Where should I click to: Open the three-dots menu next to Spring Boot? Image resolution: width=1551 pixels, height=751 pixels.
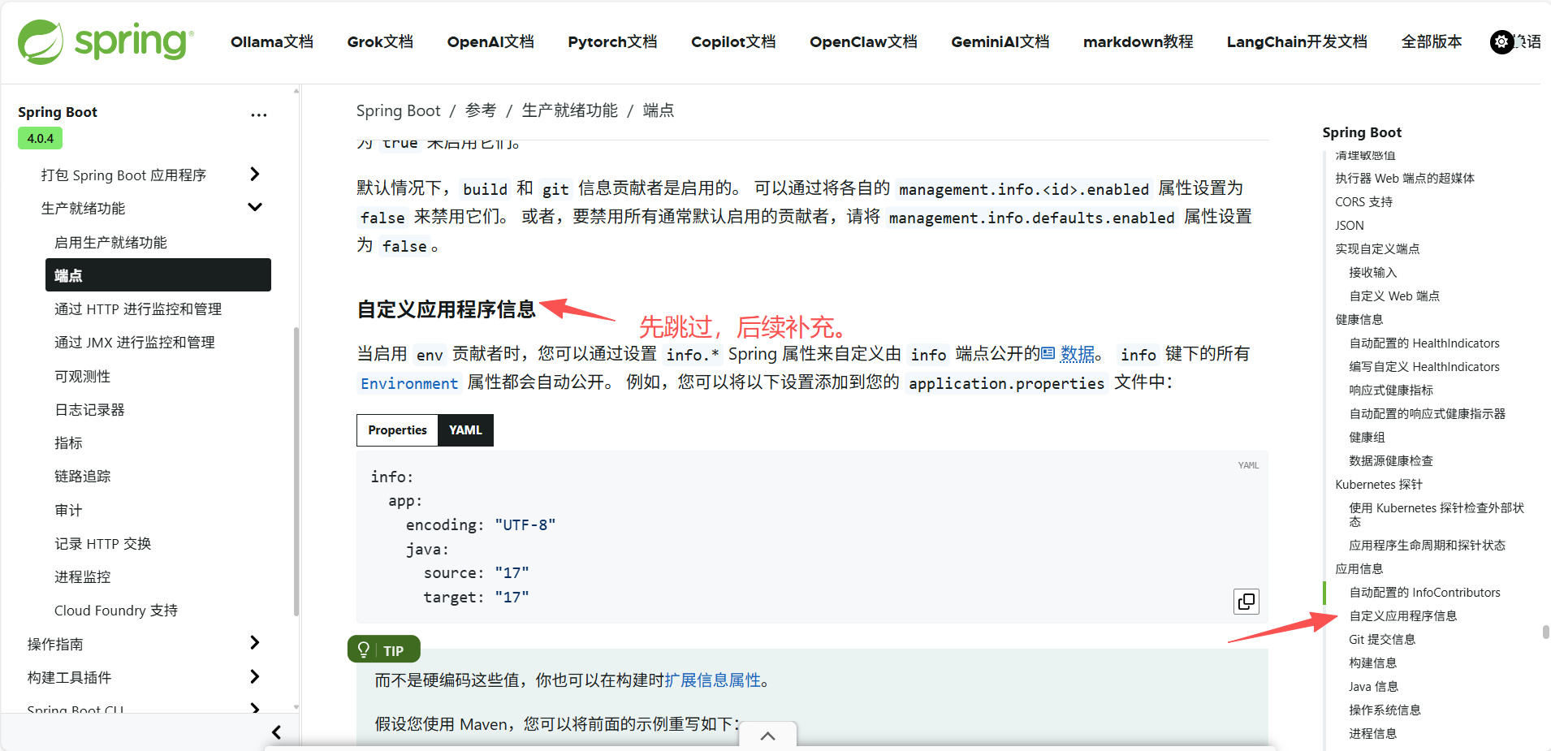pyautogui.click(x=258, y=114)
